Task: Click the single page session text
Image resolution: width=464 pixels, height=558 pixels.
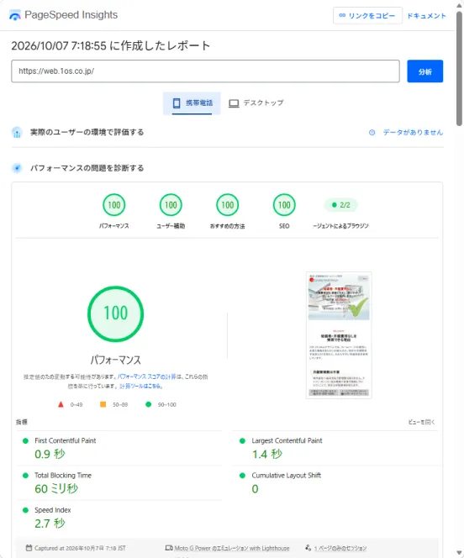Action: (340, 549)
